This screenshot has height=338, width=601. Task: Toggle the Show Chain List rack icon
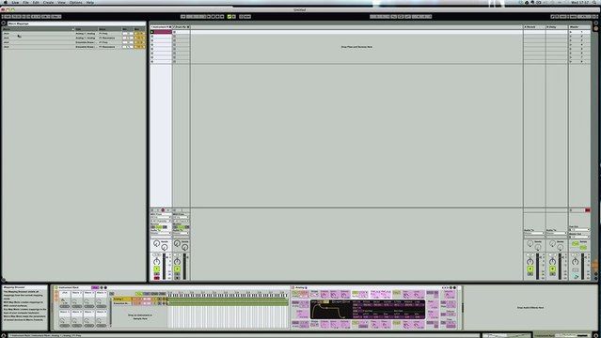click(55, 297)
